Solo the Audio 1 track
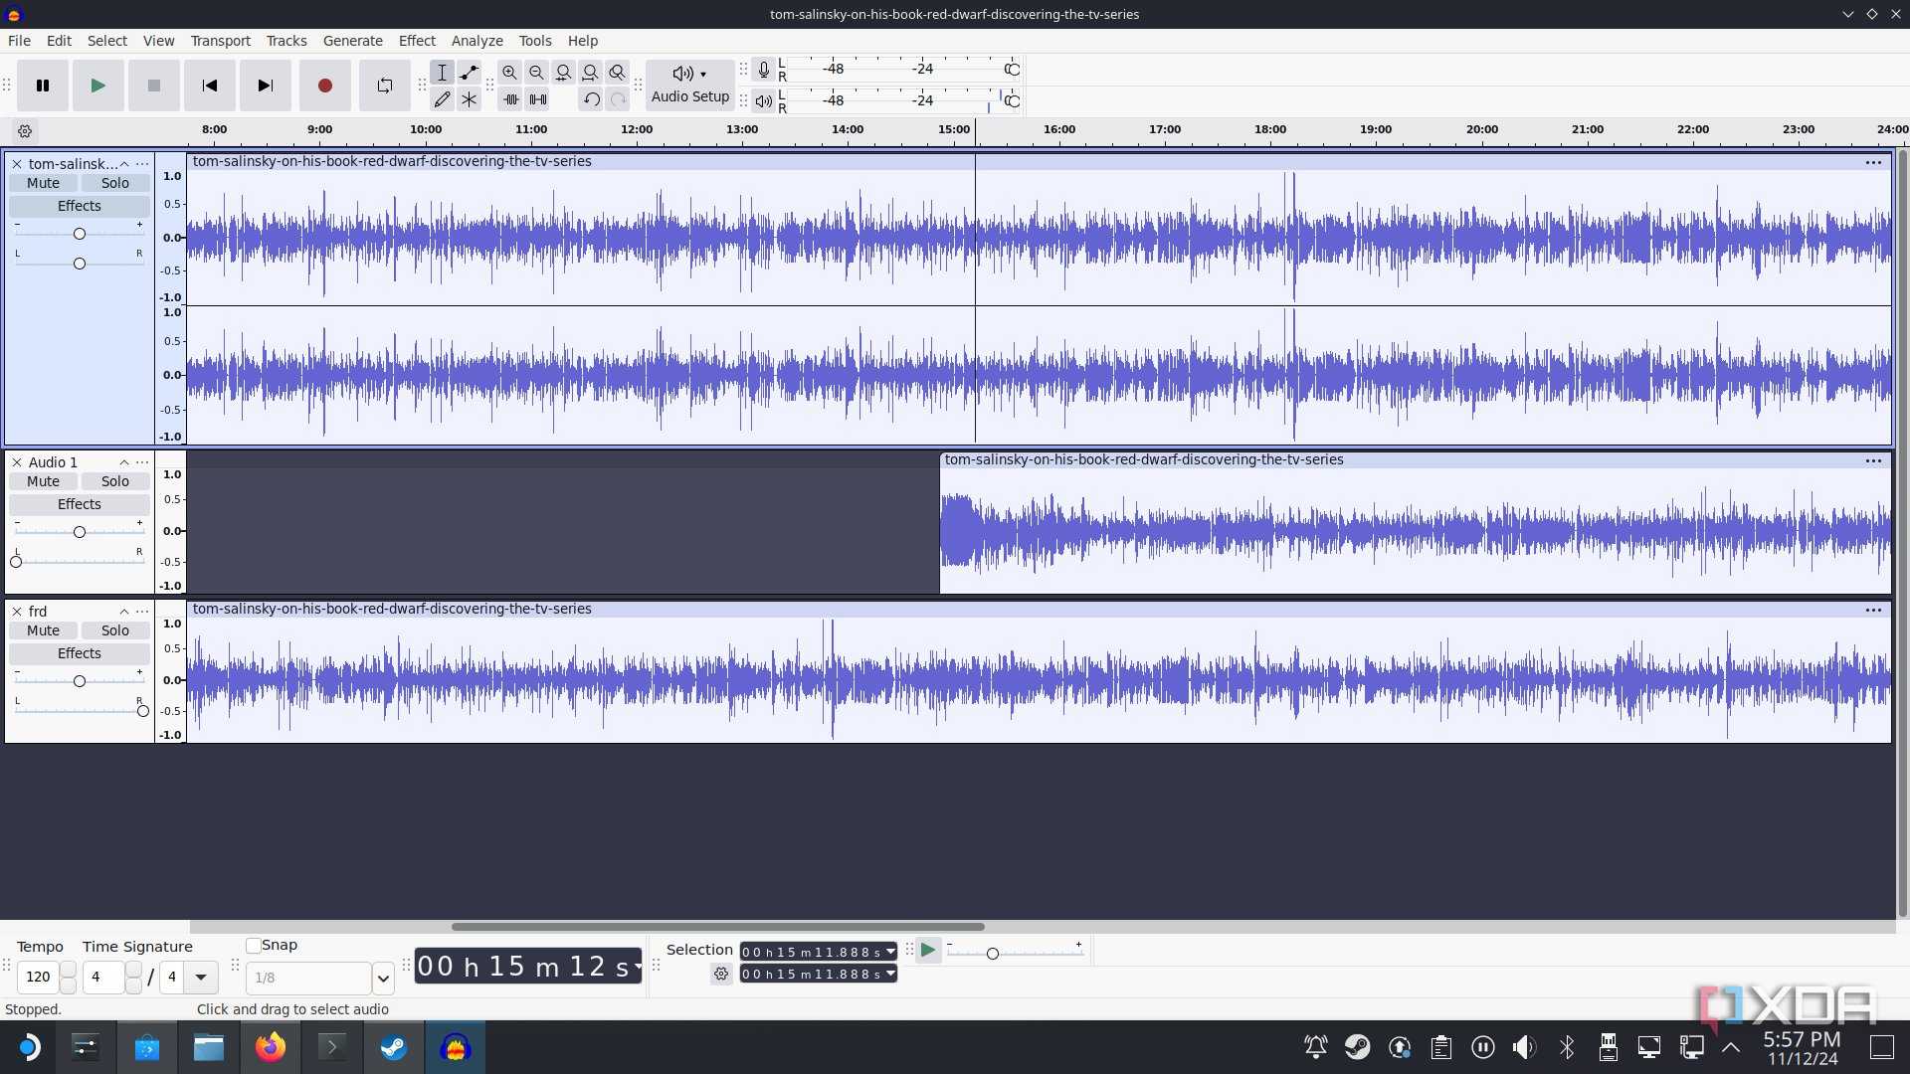The width and height of the screenshot is (1910, 1074). pyautogui.click(x=115, y=481)
